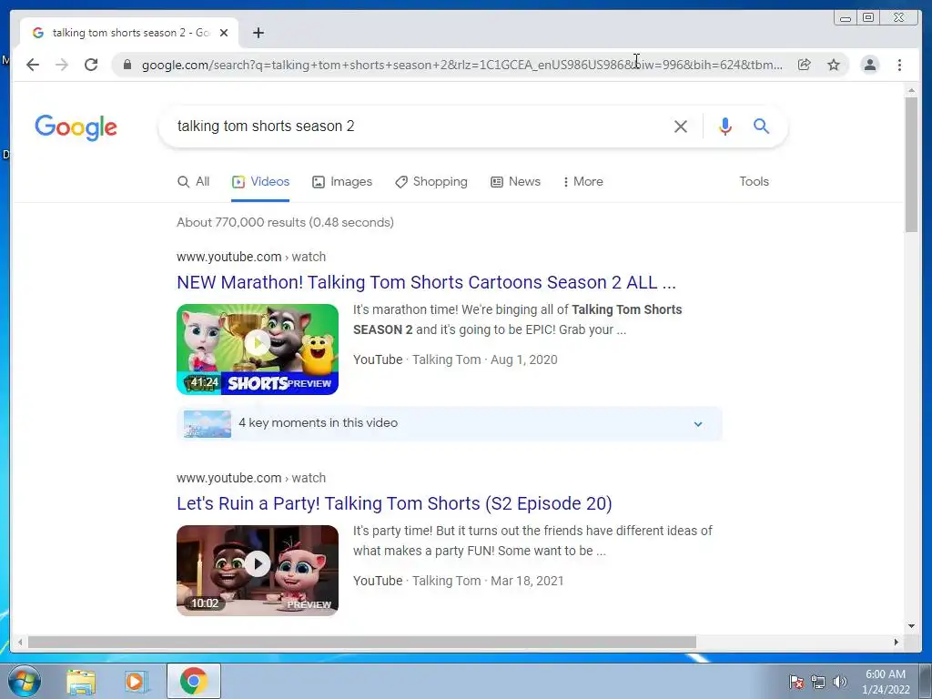Open Action Center flag icon
This screenshot has height=699, width=932.
click(x=796, y=682)
